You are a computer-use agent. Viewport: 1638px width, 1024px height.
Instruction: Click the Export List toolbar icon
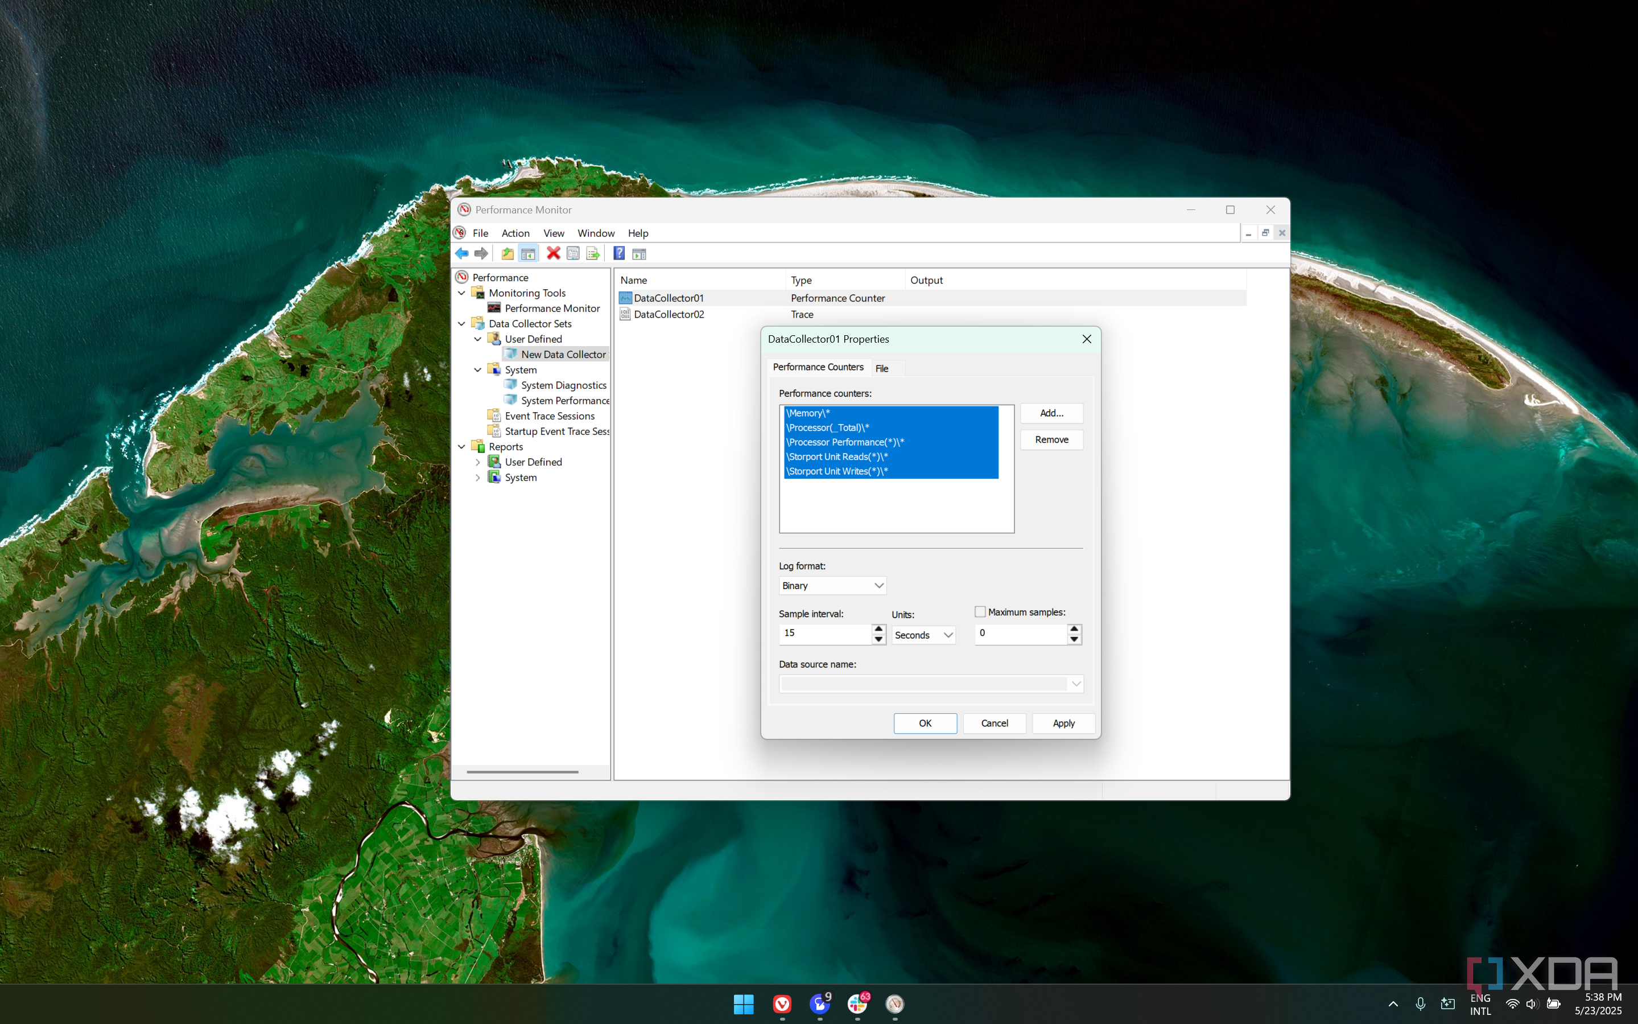coord(593,253)
